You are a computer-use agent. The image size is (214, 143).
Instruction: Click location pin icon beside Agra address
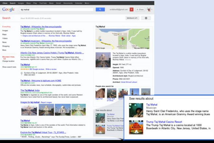click(22, 74)
